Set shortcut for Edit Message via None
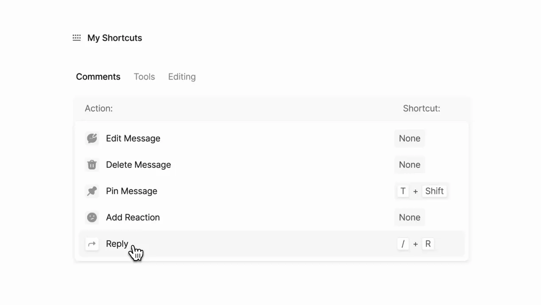 (x=410, y=139)
